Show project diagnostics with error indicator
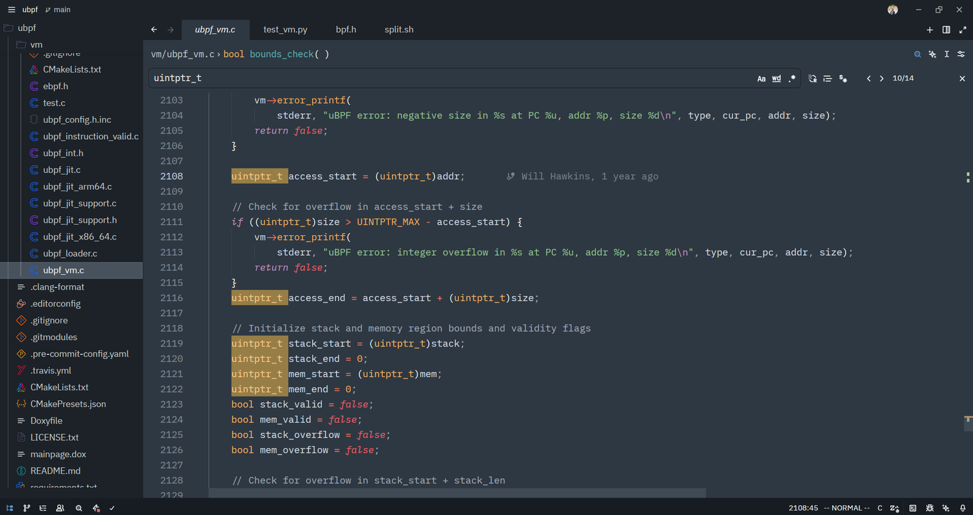Viewport: 973px width, 515px height. (x=96, y=508)
